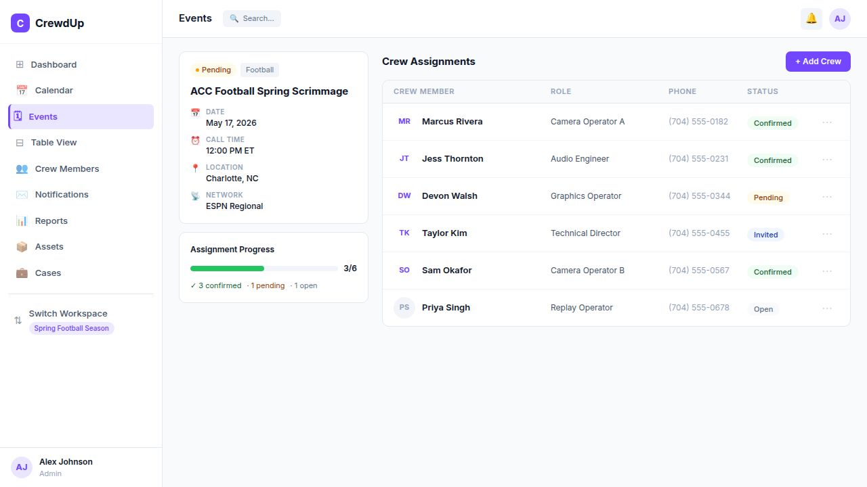This screenshot has height=487, width=867.
Task: Open Alex Johnson admin profile at bottom
Action: click(81, 467)
